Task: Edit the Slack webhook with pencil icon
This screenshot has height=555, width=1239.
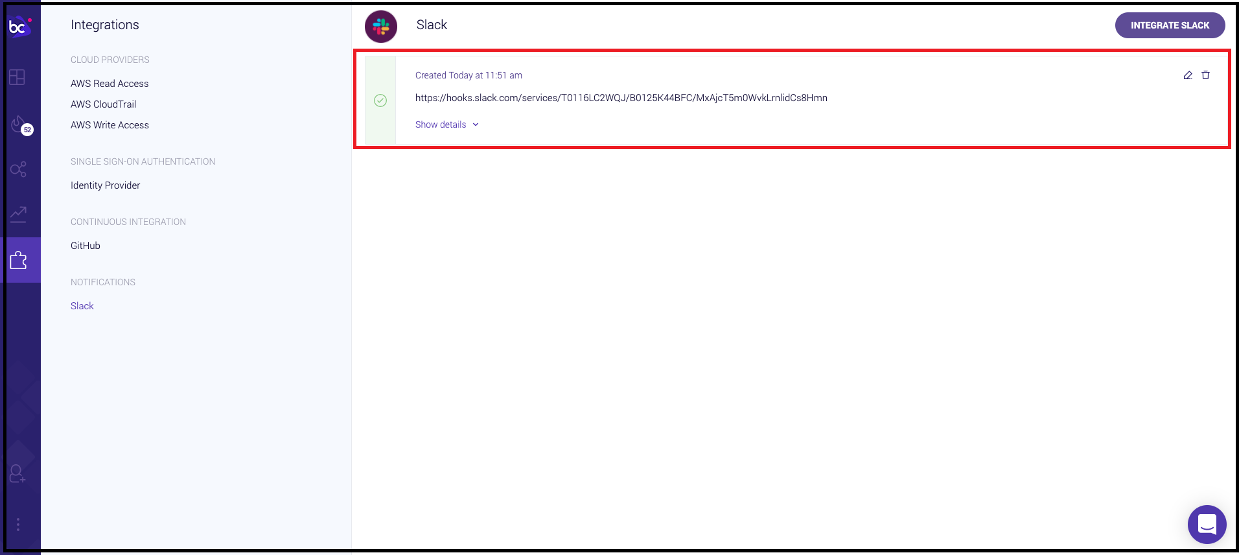Action: tap(1188, 75)
